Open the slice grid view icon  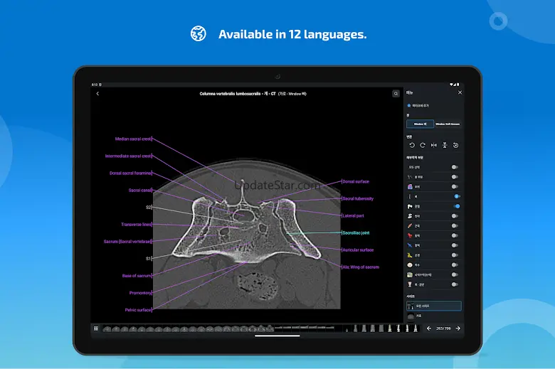[95, 328]
